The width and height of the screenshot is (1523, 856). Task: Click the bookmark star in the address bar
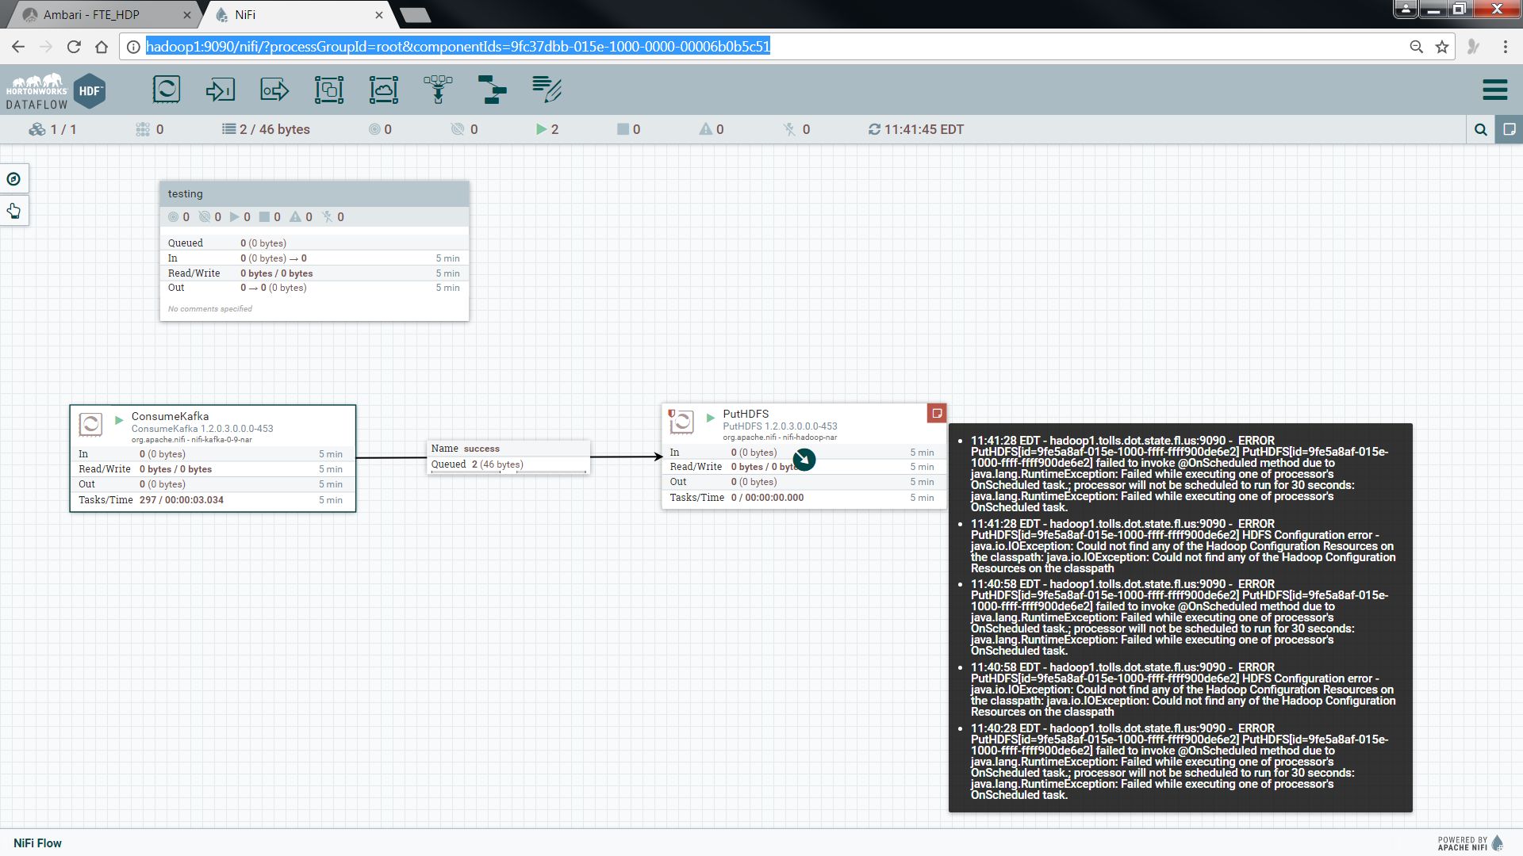click(x=1442, y=47)
